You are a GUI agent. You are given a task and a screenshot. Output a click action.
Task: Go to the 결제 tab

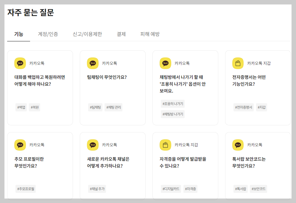(121, 34)
